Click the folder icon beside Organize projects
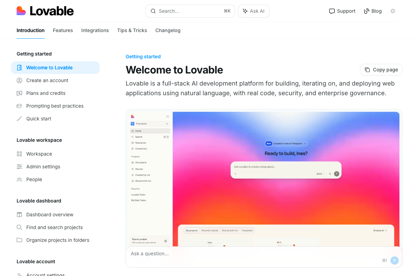415x276 pixels. click(19, 240)
